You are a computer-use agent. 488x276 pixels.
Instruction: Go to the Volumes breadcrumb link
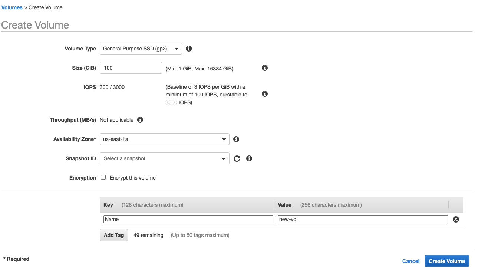coord(12,7)
